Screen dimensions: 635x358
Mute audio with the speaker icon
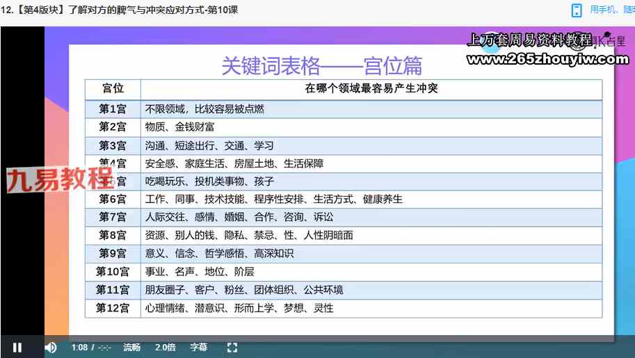50,348
